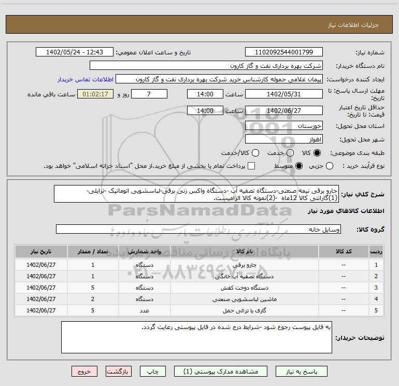399x386 pixels.
Task: Click the buyer name field شرکت بهره برداری
Action: click(x=206, y=66)
